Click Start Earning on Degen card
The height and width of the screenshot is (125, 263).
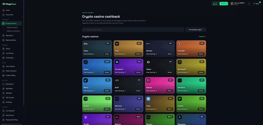click(x=152, y=72)
